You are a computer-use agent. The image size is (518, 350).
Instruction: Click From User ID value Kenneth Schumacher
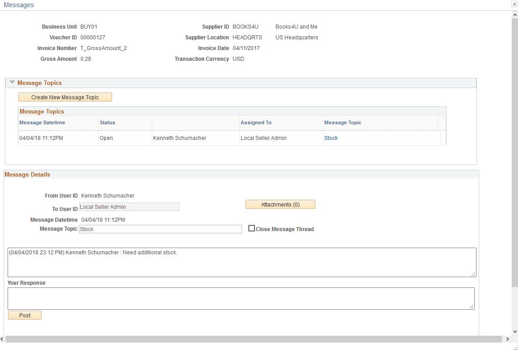click(x=108, y=195)
